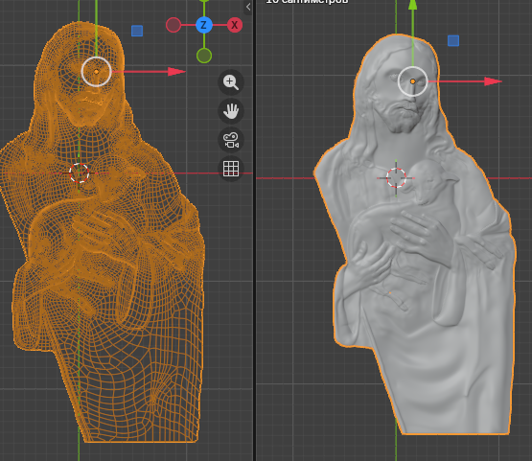Click the red X axis gizmo ball
Screen dimensions: 532x461
coord(235,25)
